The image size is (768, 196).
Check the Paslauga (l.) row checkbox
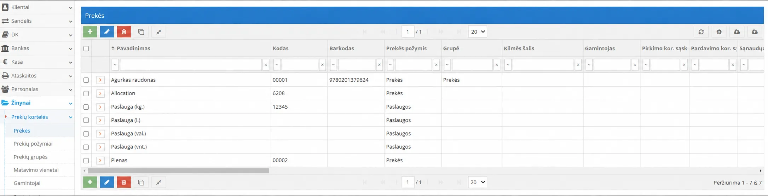(86, 120)
